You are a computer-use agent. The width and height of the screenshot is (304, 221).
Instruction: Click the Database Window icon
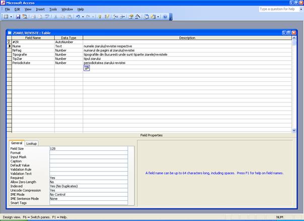[x=146, y=17]
